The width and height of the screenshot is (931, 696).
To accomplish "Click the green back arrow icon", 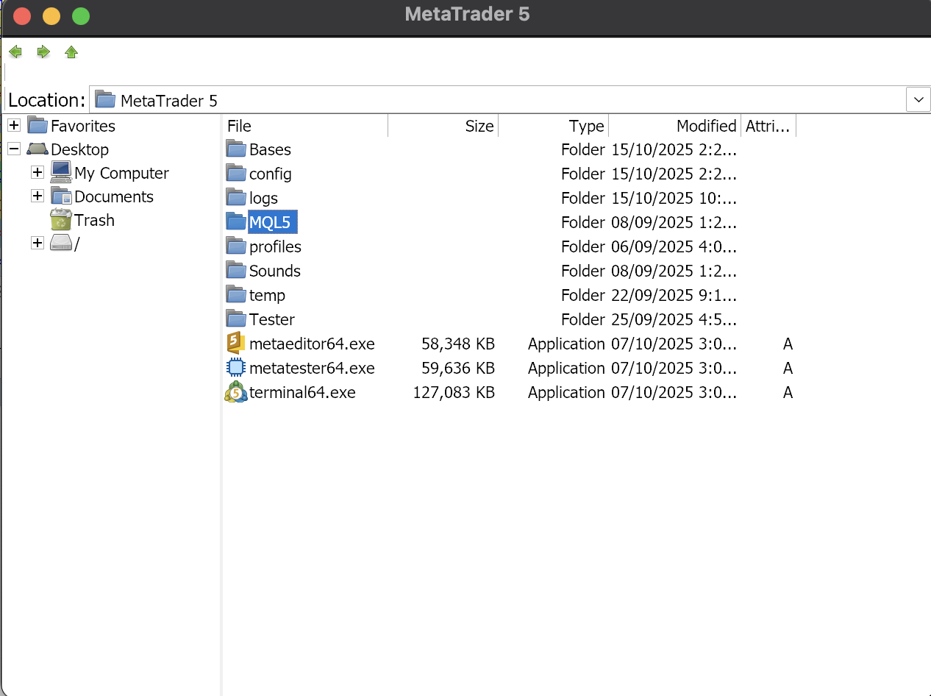I will point(15,52).
